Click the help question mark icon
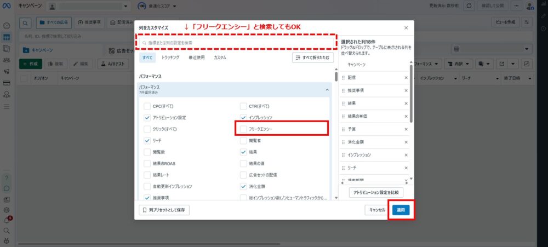 coord(7,178)
